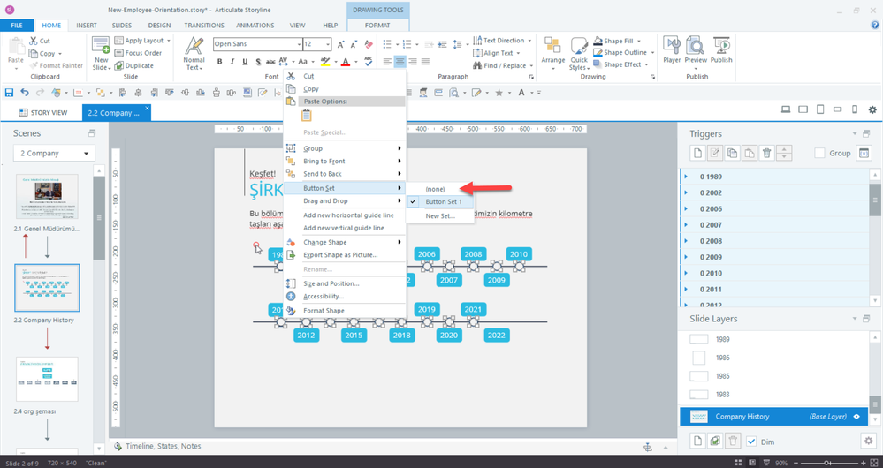883x468 pixels.
Task: Uncheck the Dim checkbox
Action: [x=751, y=441]
